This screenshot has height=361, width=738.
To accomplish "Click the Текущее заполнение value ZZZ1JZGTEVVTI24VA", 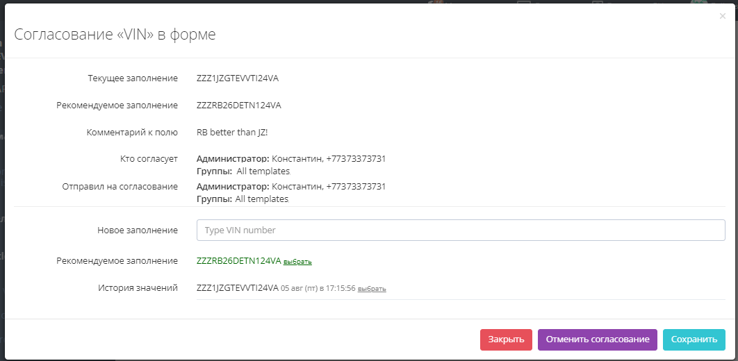I will (x=238, y=78).
